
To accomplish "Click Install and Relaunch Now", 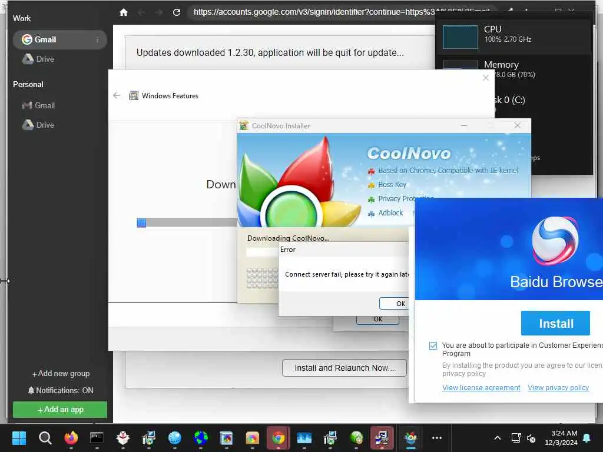I will [344, 368].
